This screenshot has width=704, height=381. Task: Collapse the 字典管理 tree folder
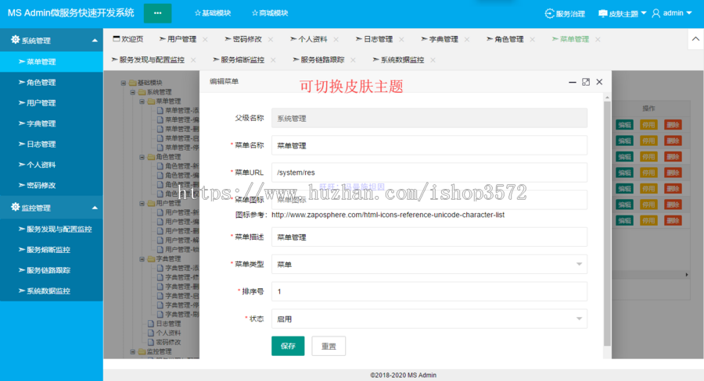(x=142, y=259)
